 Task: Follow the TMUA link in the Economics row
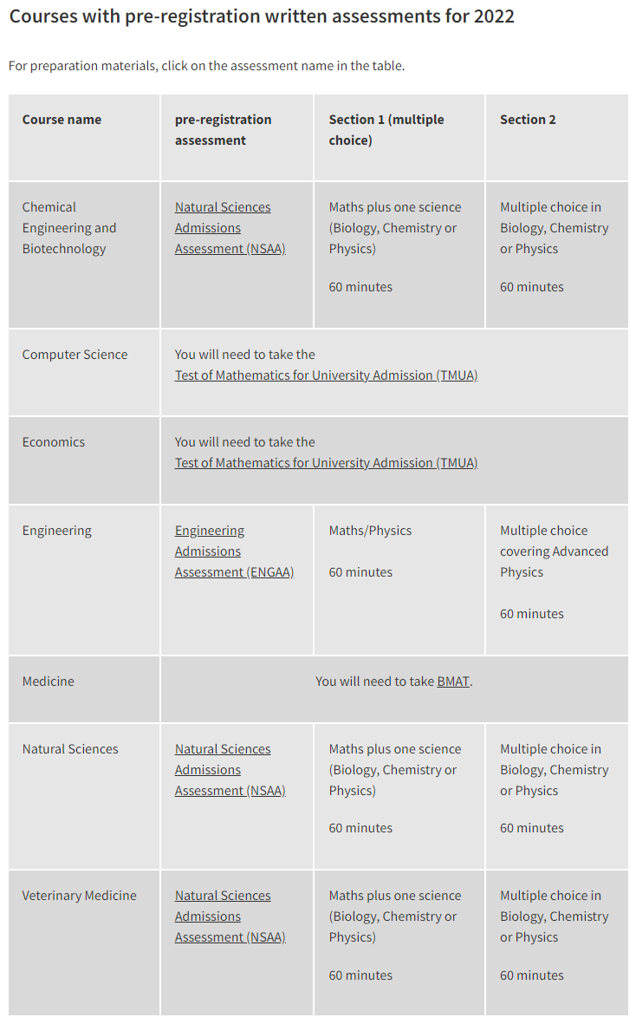326,463
